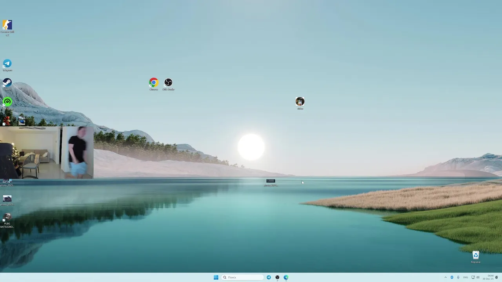The height and width of the screenshot is (282, 502).
Task: Select the OBS Studio desktop shortcut
Action: click(168, 84)
